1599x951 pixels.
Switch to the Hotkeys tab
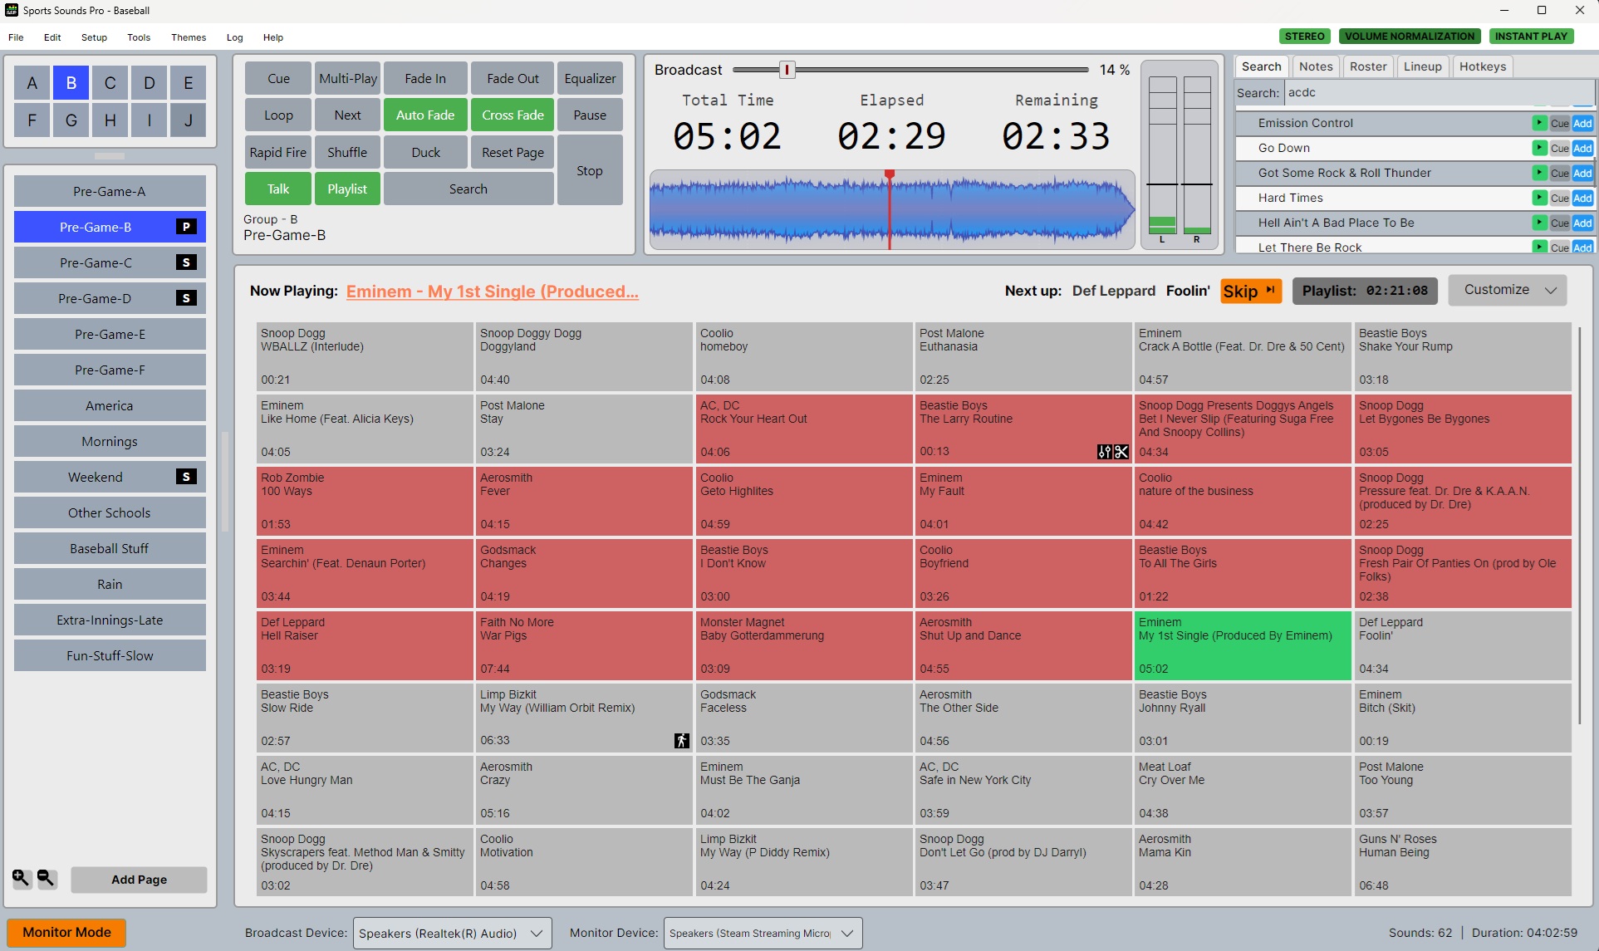click(1483, 66)
